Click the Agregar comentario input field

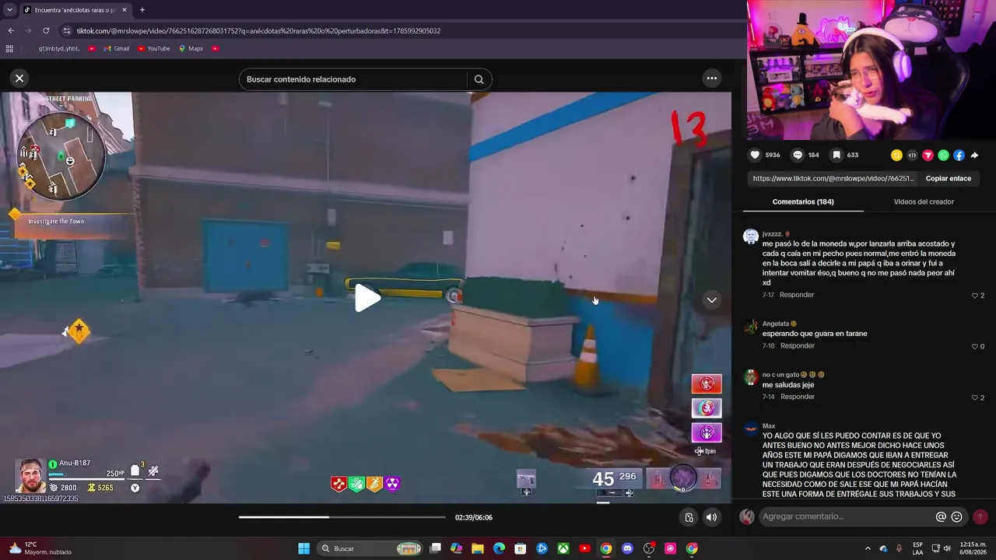847,516
